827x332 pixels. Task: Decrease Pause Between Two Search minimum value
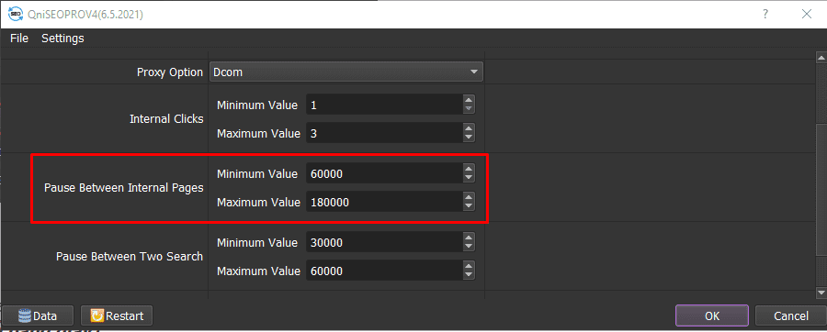tap(469, 248)
